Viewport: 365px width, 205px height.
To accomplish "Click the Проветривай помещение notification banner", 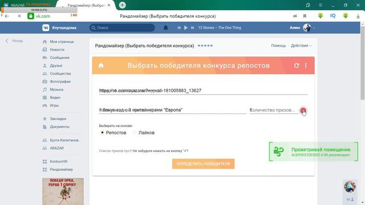I will (314, 151).
